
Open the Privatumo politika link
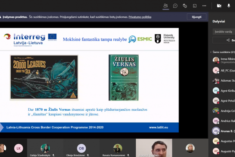(x=140, y=17)
